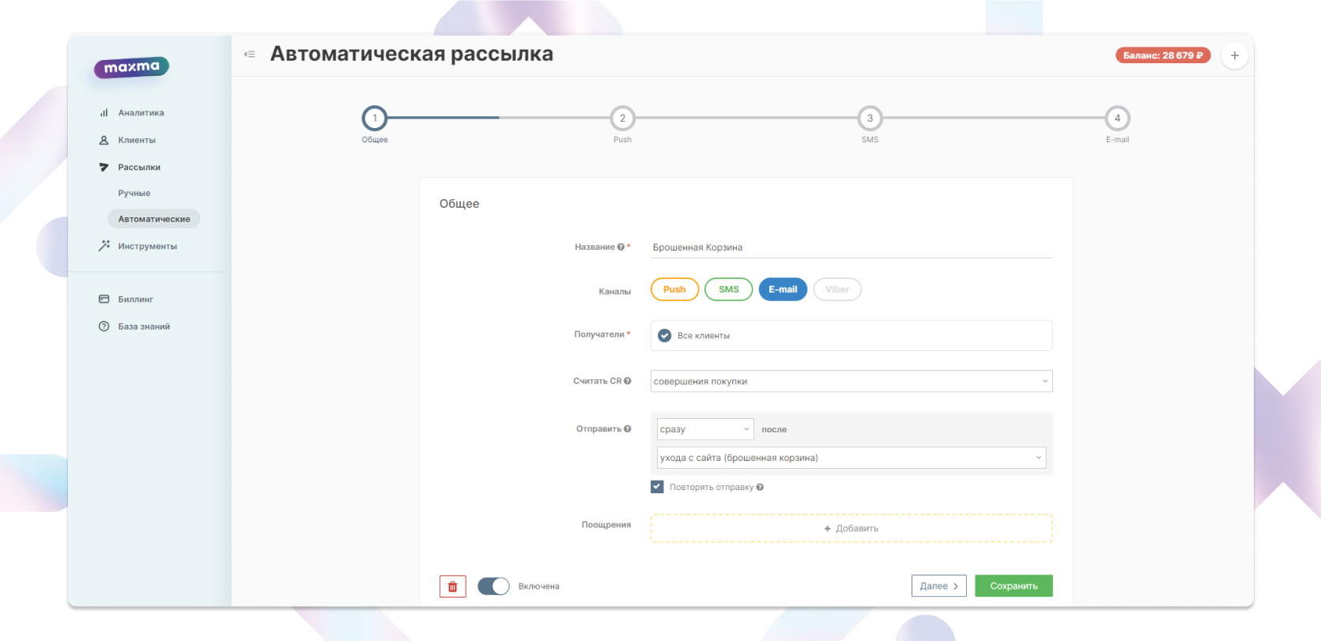Uncheck the Повторять отправку checkbox
Screen dimensions: 1321x641
coord(657,487)
